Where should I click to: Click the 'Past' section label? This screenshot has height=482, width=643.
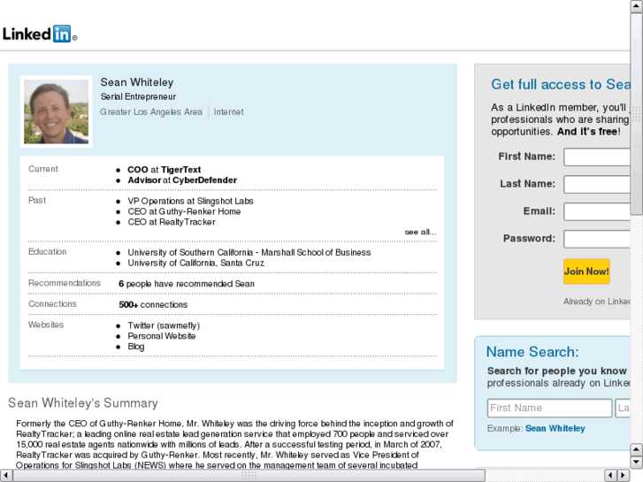(x=37, y=200)
